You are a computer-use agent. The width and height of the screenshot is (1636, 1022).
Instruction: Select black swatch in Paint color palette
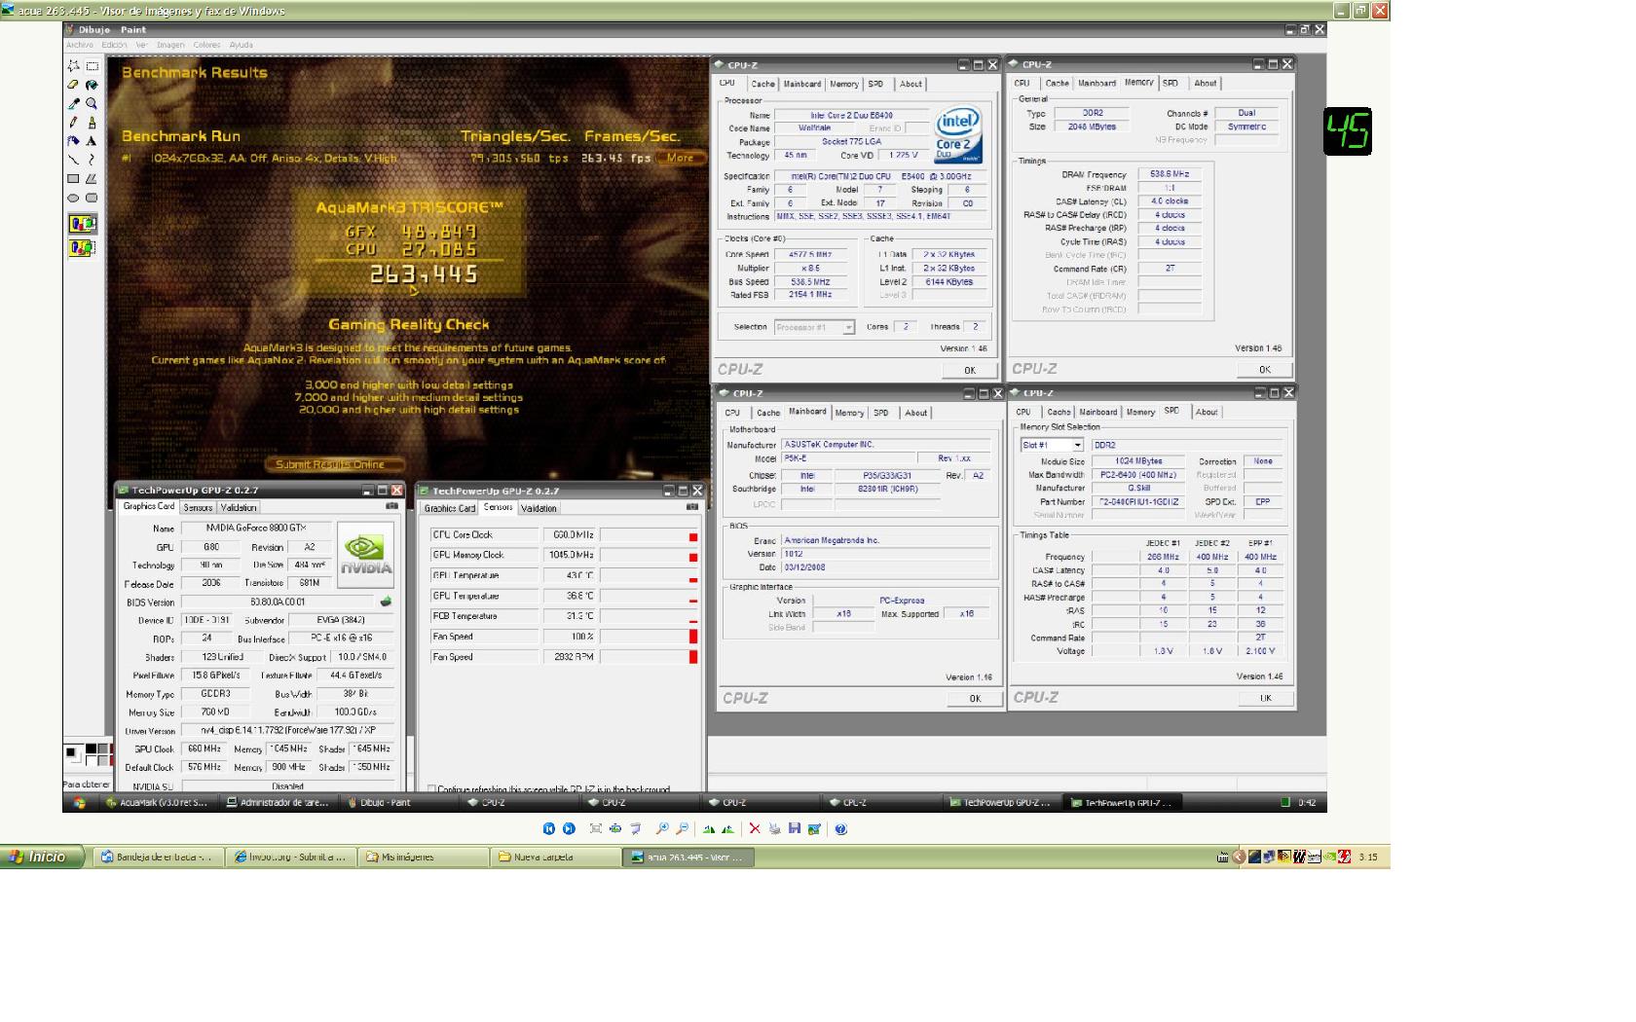[91, 748]
